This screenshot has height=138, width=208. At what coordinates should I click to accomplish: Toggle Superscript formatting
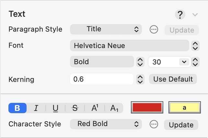point(95,108)
